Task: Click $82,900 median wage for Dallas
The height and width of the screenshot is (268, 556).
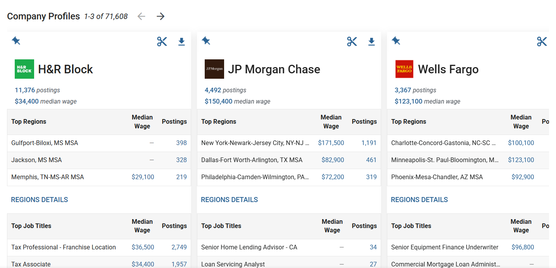Action: (x=333, y=160)
